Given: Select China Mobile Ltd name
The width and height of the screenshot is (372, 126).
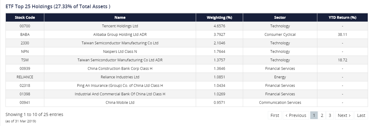Looking at the screenshot, I should (120, 103).
